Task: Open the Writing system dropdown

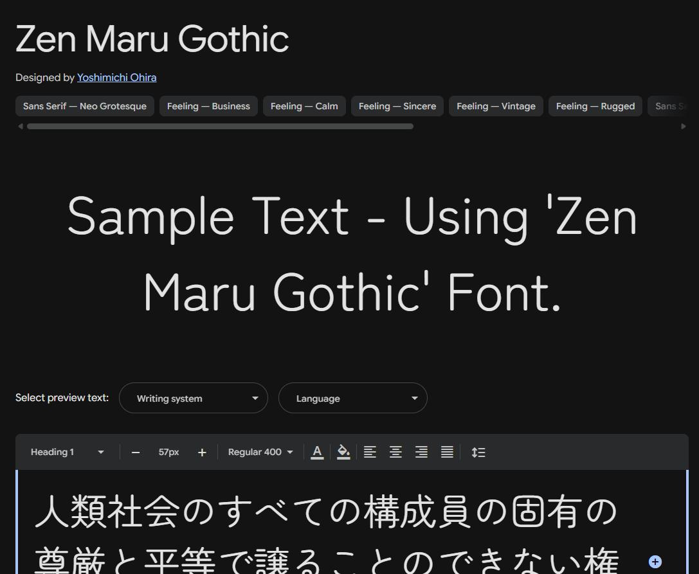Action: tap(194, 398)
